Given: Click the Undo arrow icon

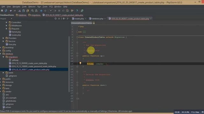Looking at the screenshot, I should click(x=11, y=11).
